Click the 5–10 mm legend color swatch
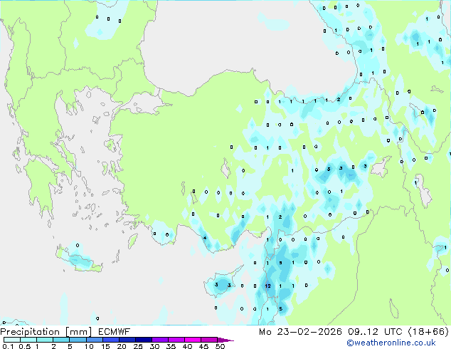 click(x=78, y=340)
